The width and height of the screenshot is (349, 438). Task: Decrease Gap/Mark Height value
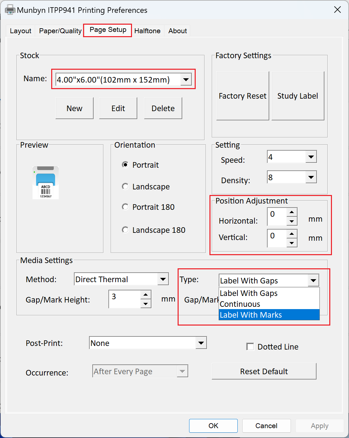(146, 304)
